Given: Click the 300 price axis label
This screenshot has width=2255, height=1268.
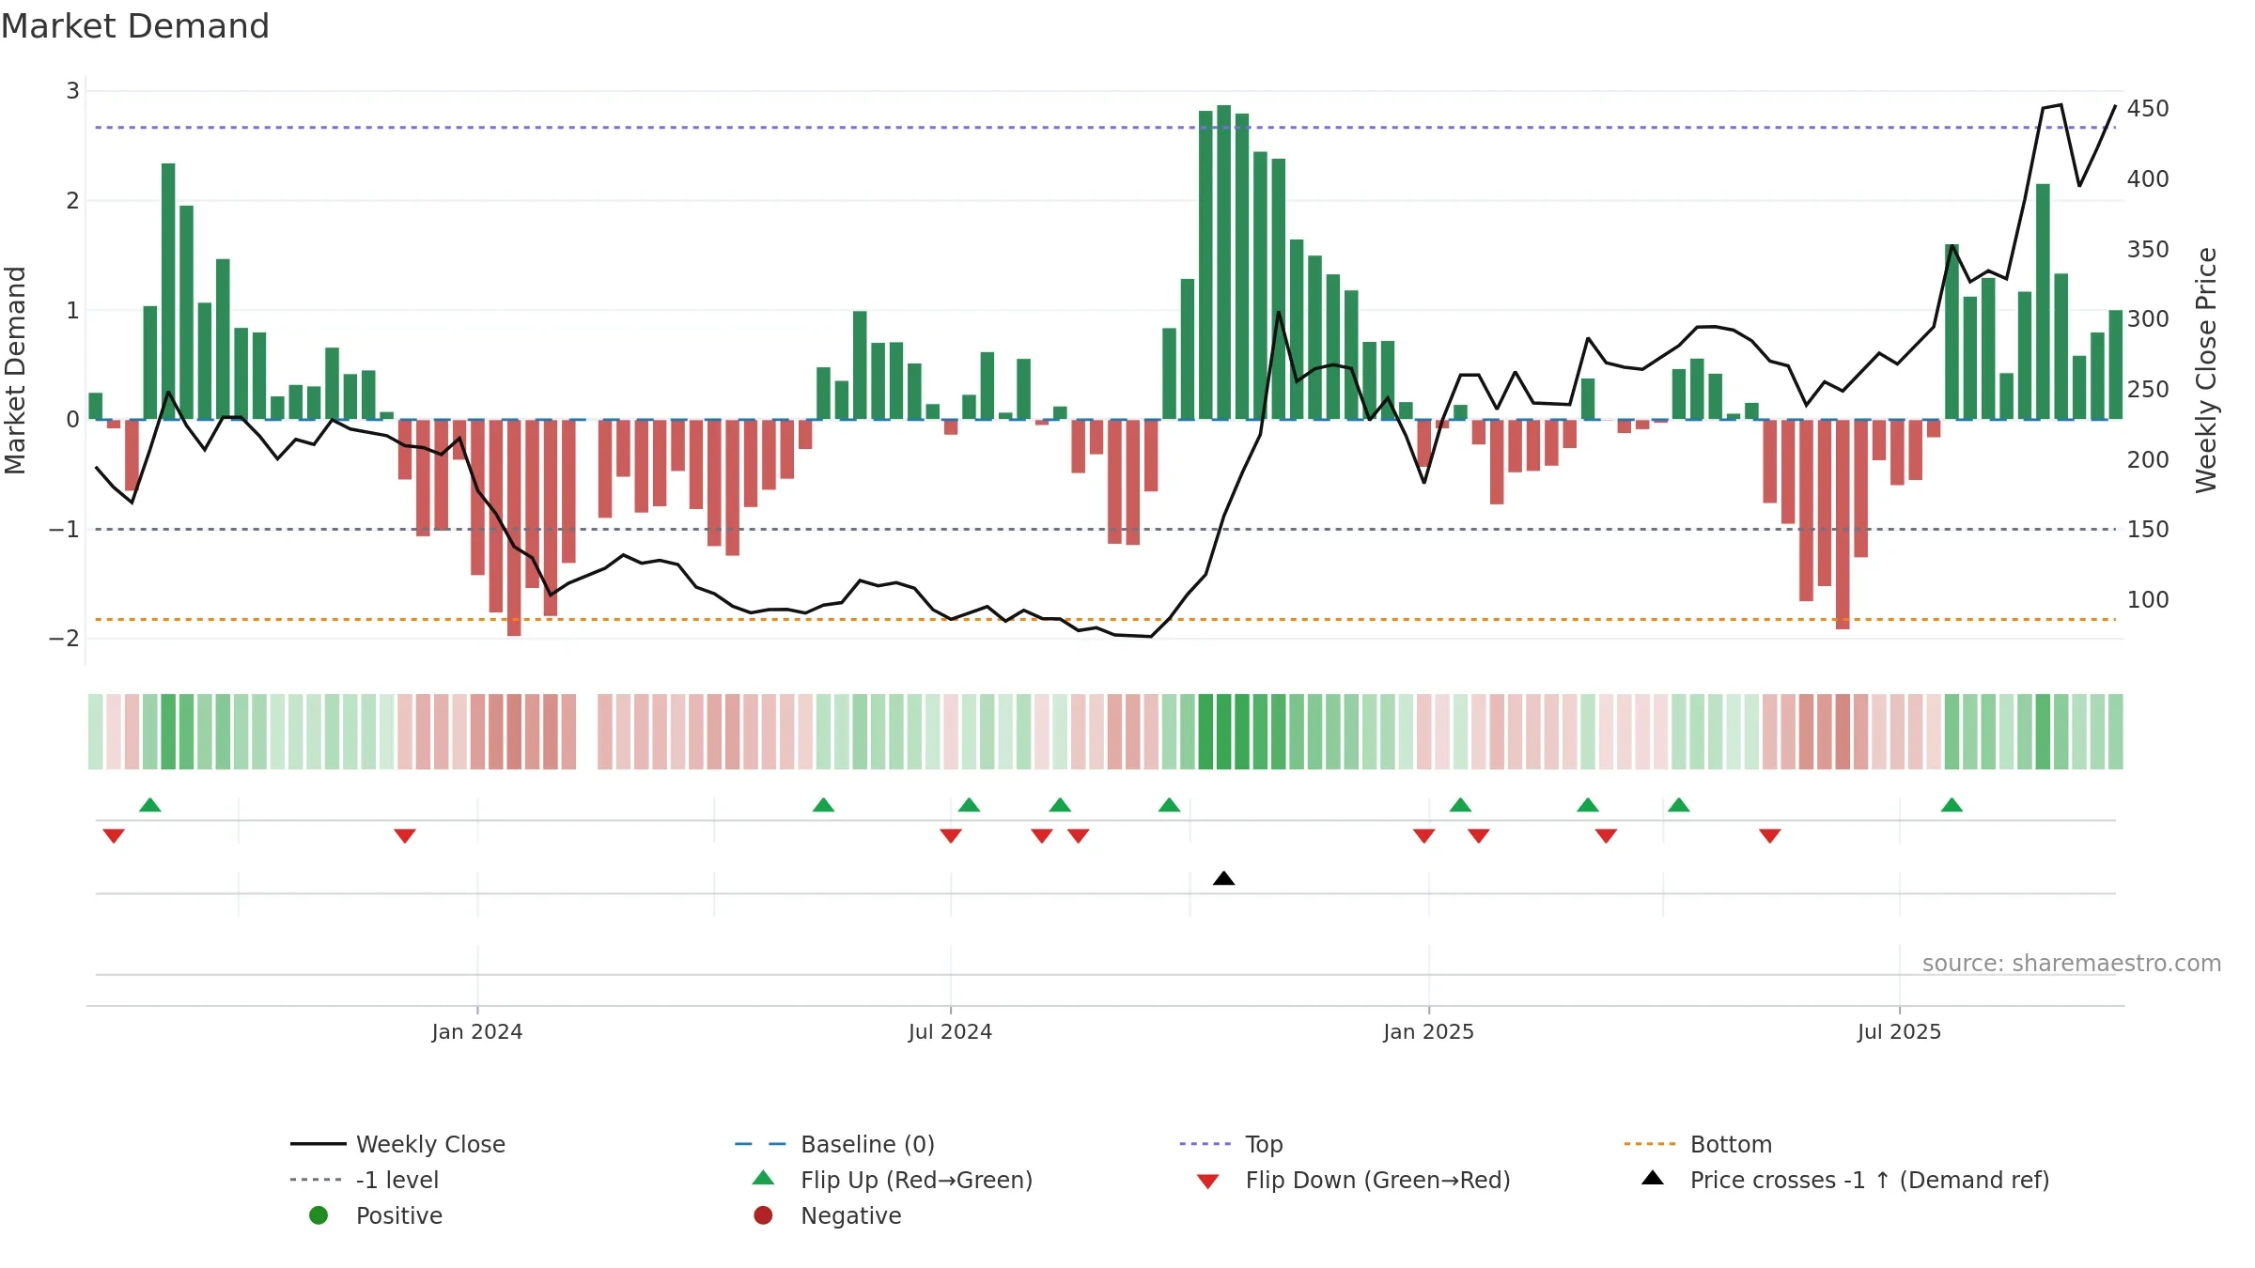Looking at the screenshot, I should point(2148,319).
